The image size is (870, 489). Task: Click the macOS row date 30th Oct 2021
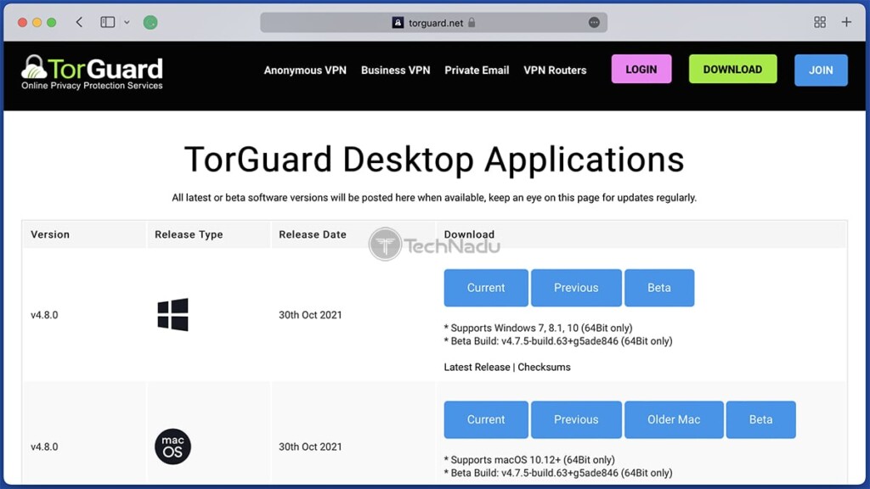[x=310, y=447]
